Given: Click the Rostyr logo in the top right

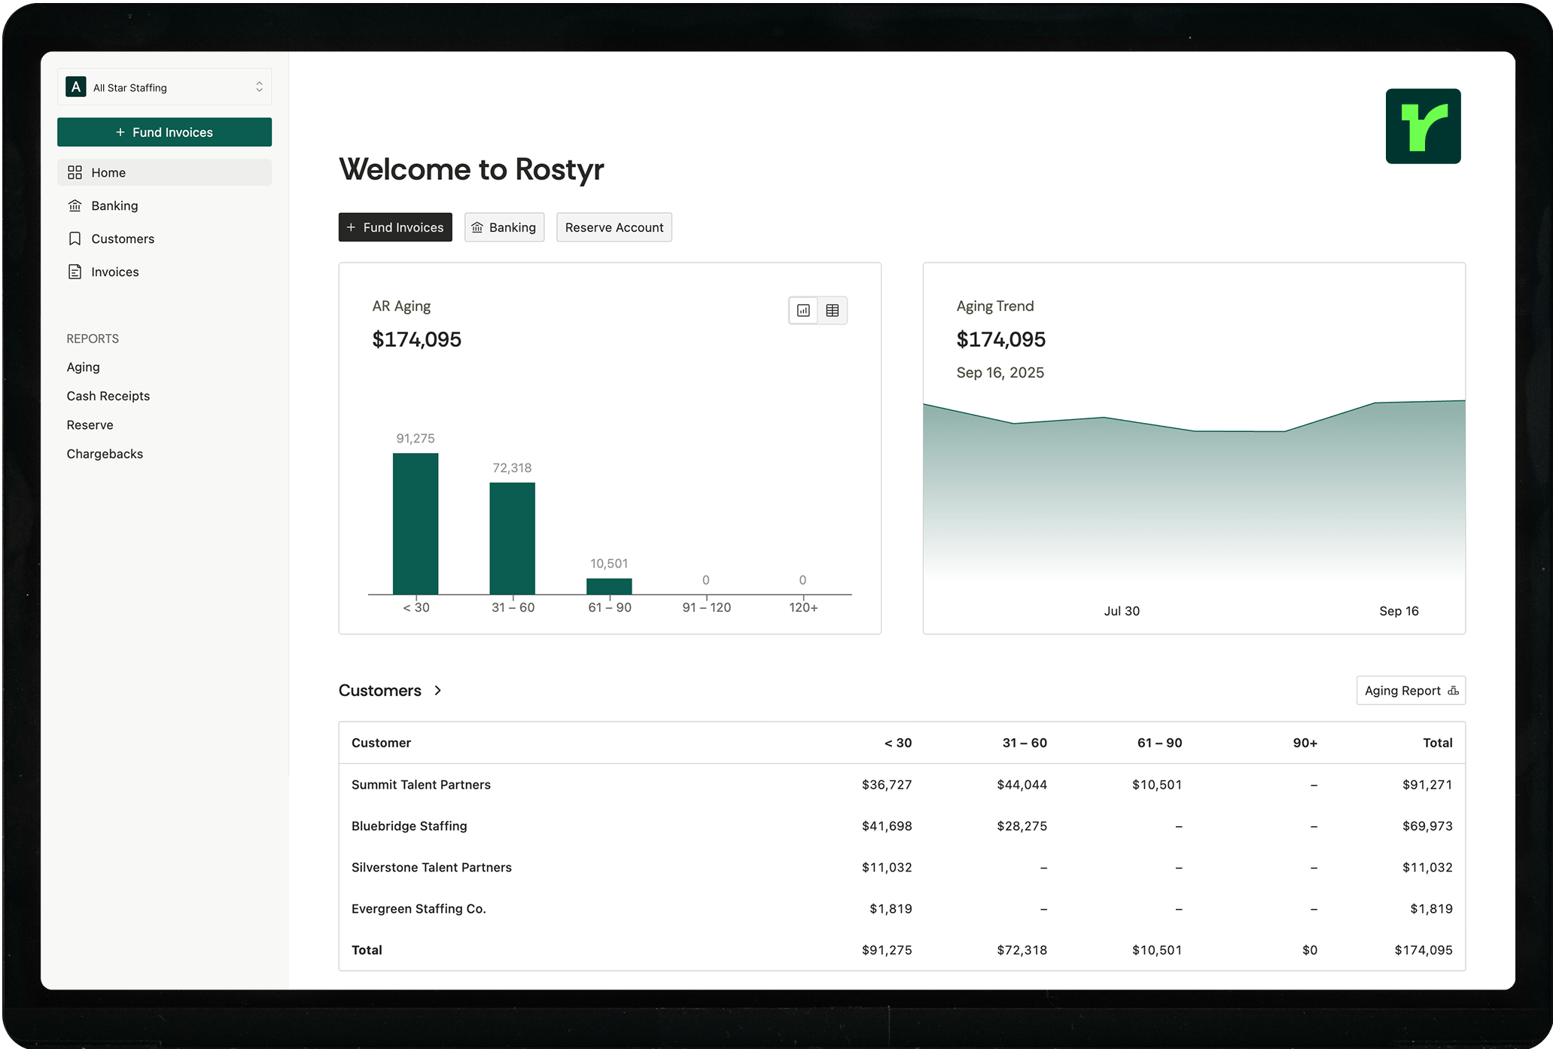Looking at the screenshot, I should coord(1422,126).
